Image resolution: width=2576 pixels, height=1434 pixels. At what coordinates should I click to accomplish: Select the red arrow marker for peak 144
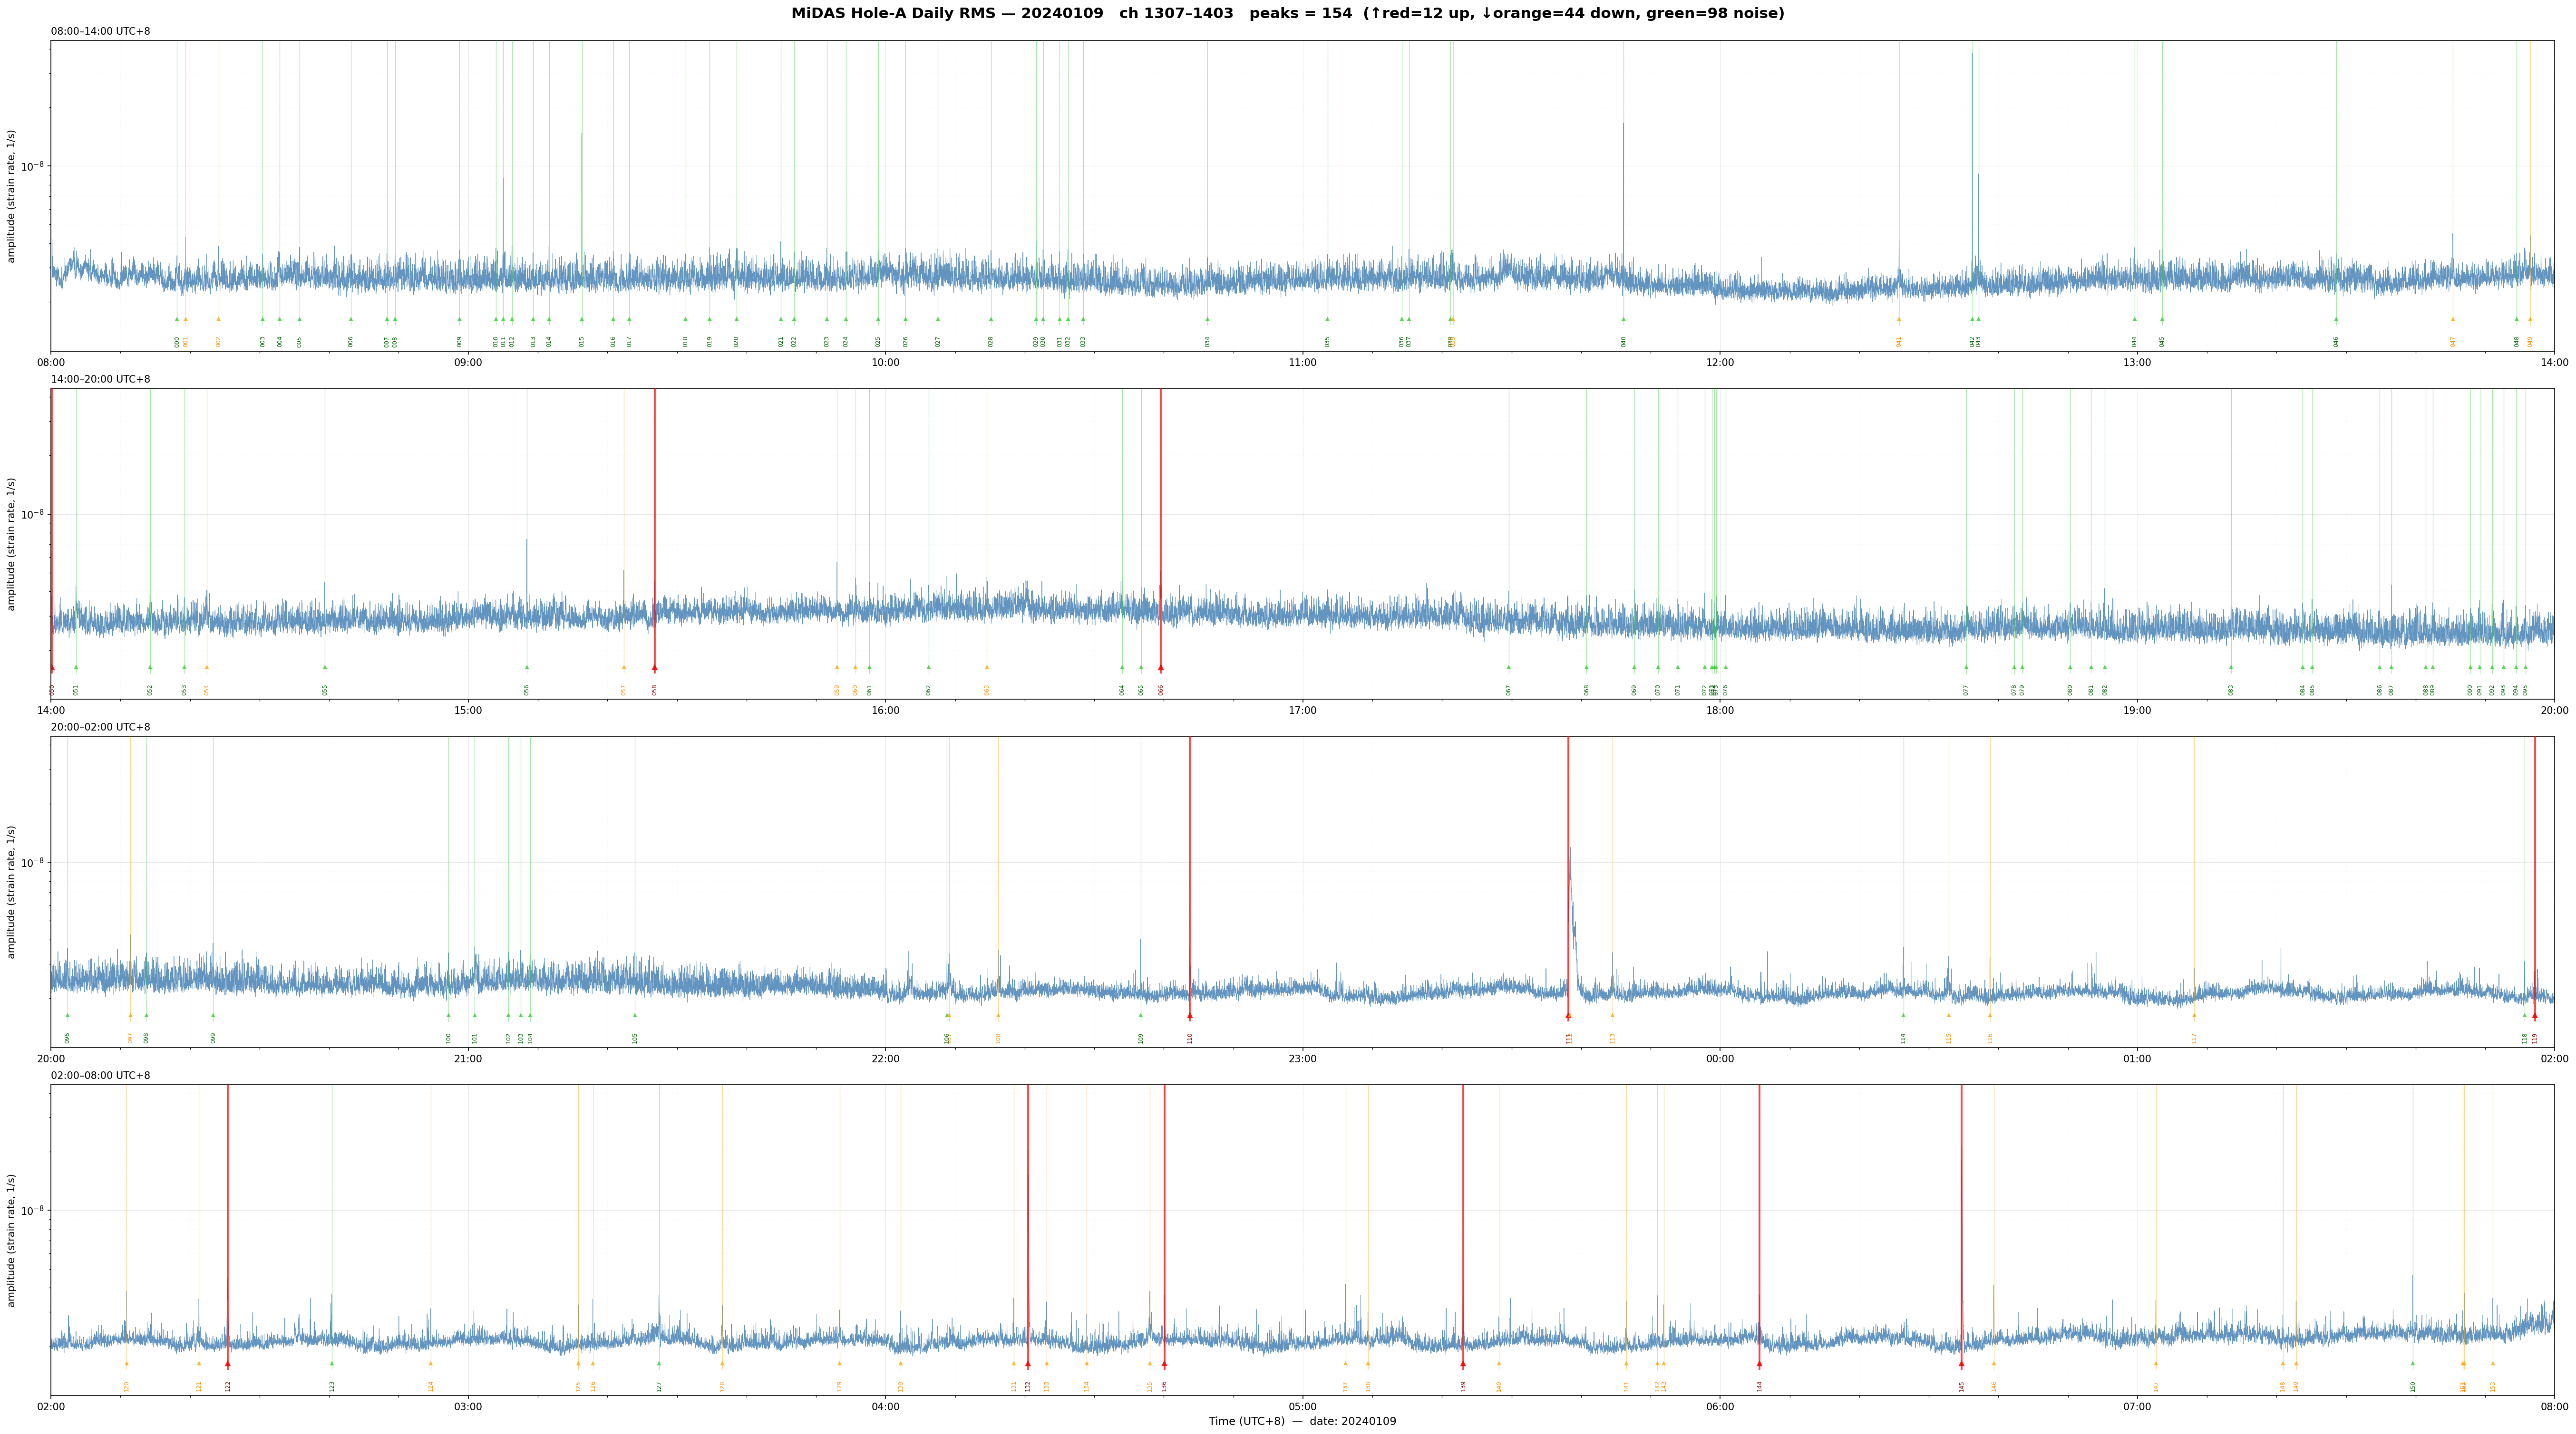point(1760,1363)
